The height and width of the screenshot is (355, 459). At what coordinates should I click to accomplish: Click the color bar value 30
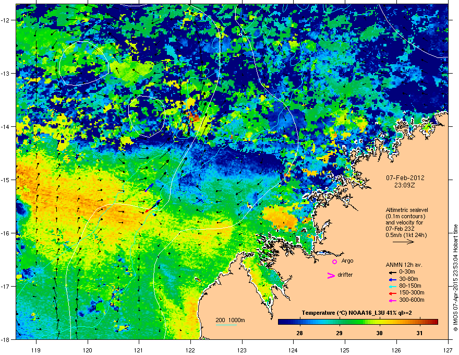coord(379,333)
